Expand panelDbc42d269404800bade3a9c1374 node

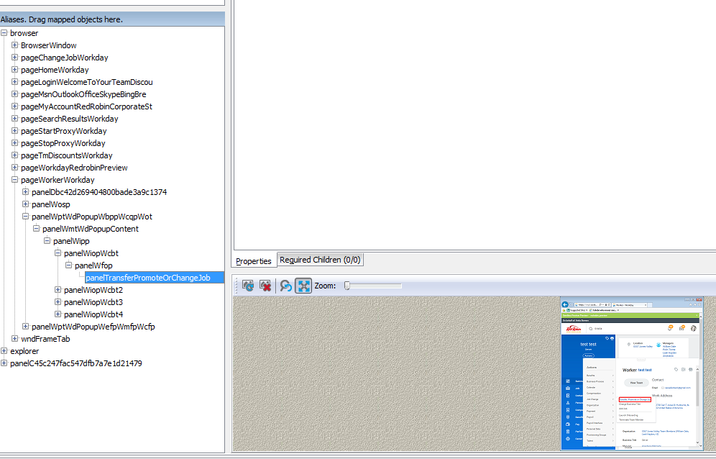(26, 192)
